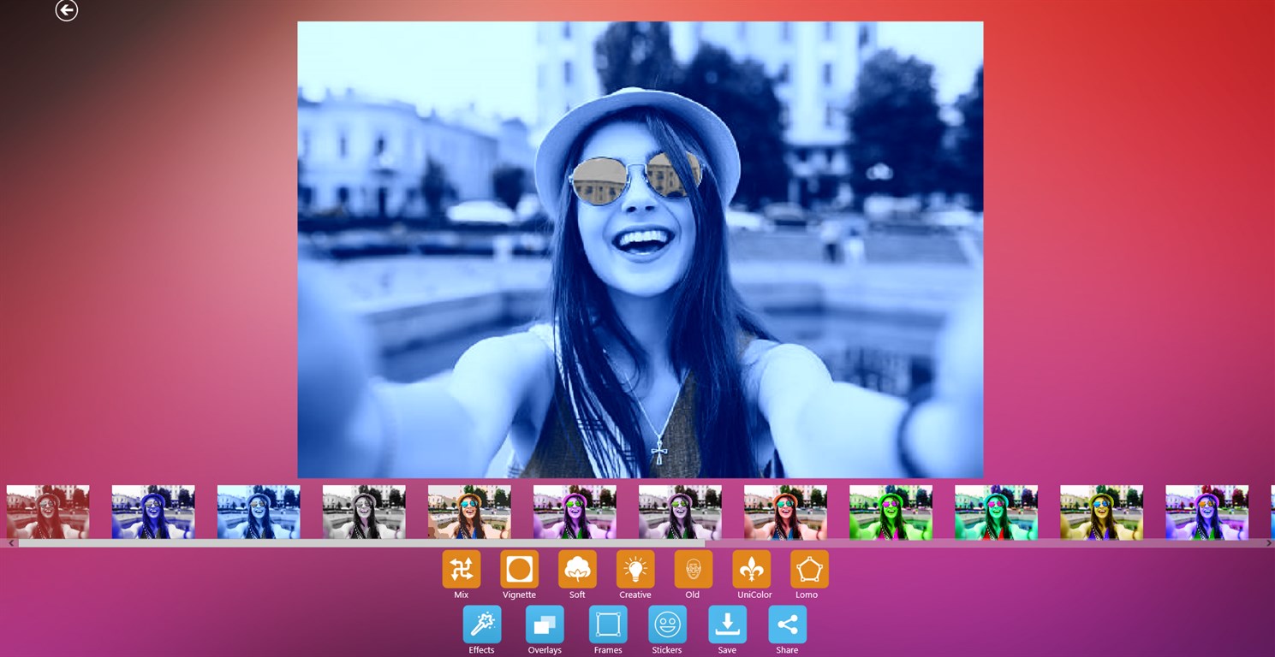
Task: Apply the yellow-tinted filter thumbnail
Action: [x=1101, y=512]
